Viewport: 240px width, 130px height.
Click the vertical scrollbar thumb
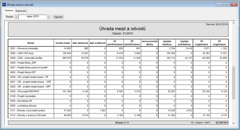(x=233, y=83)
